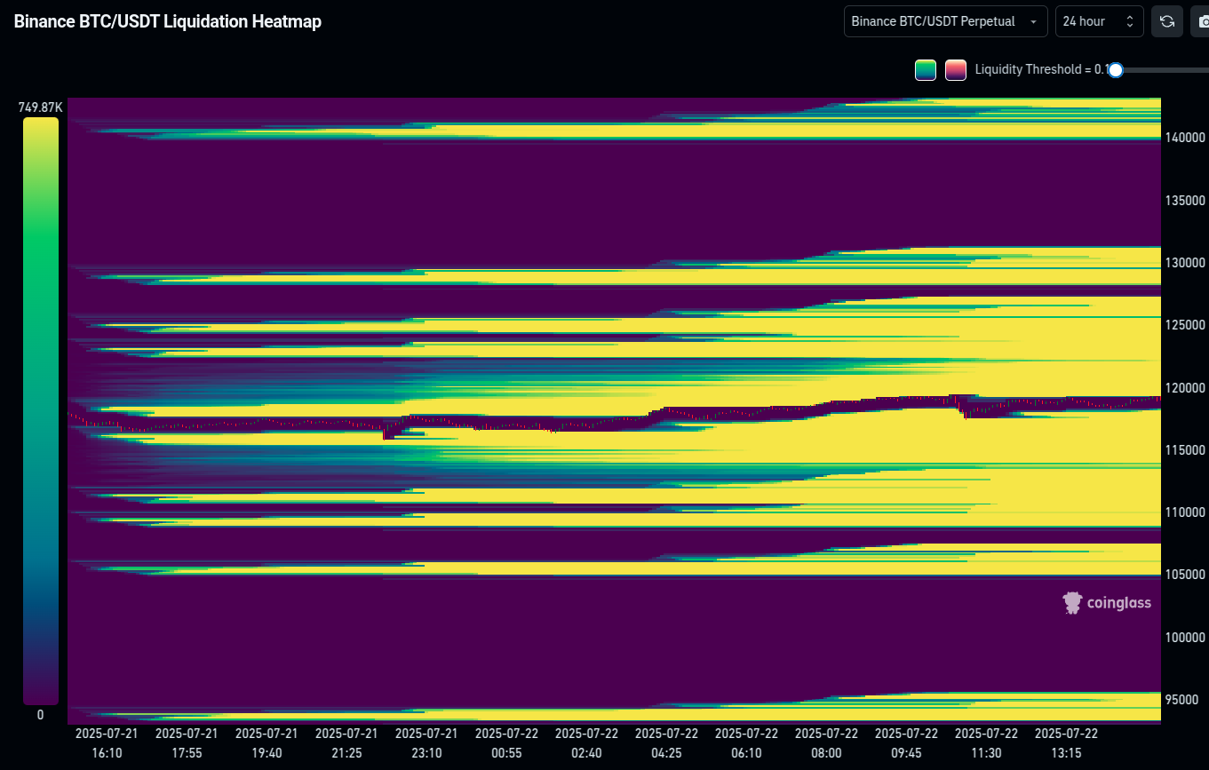The height and width of the screenshot is (770, 1209).
Task: Click the Binance BTC/USDT Liquidation Heatmap title
Action: (x=167, y=21)
